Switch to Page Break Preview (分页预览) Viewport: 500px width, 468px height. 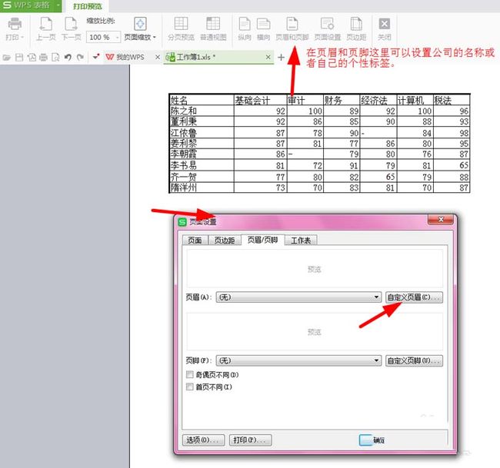point(181,29)
